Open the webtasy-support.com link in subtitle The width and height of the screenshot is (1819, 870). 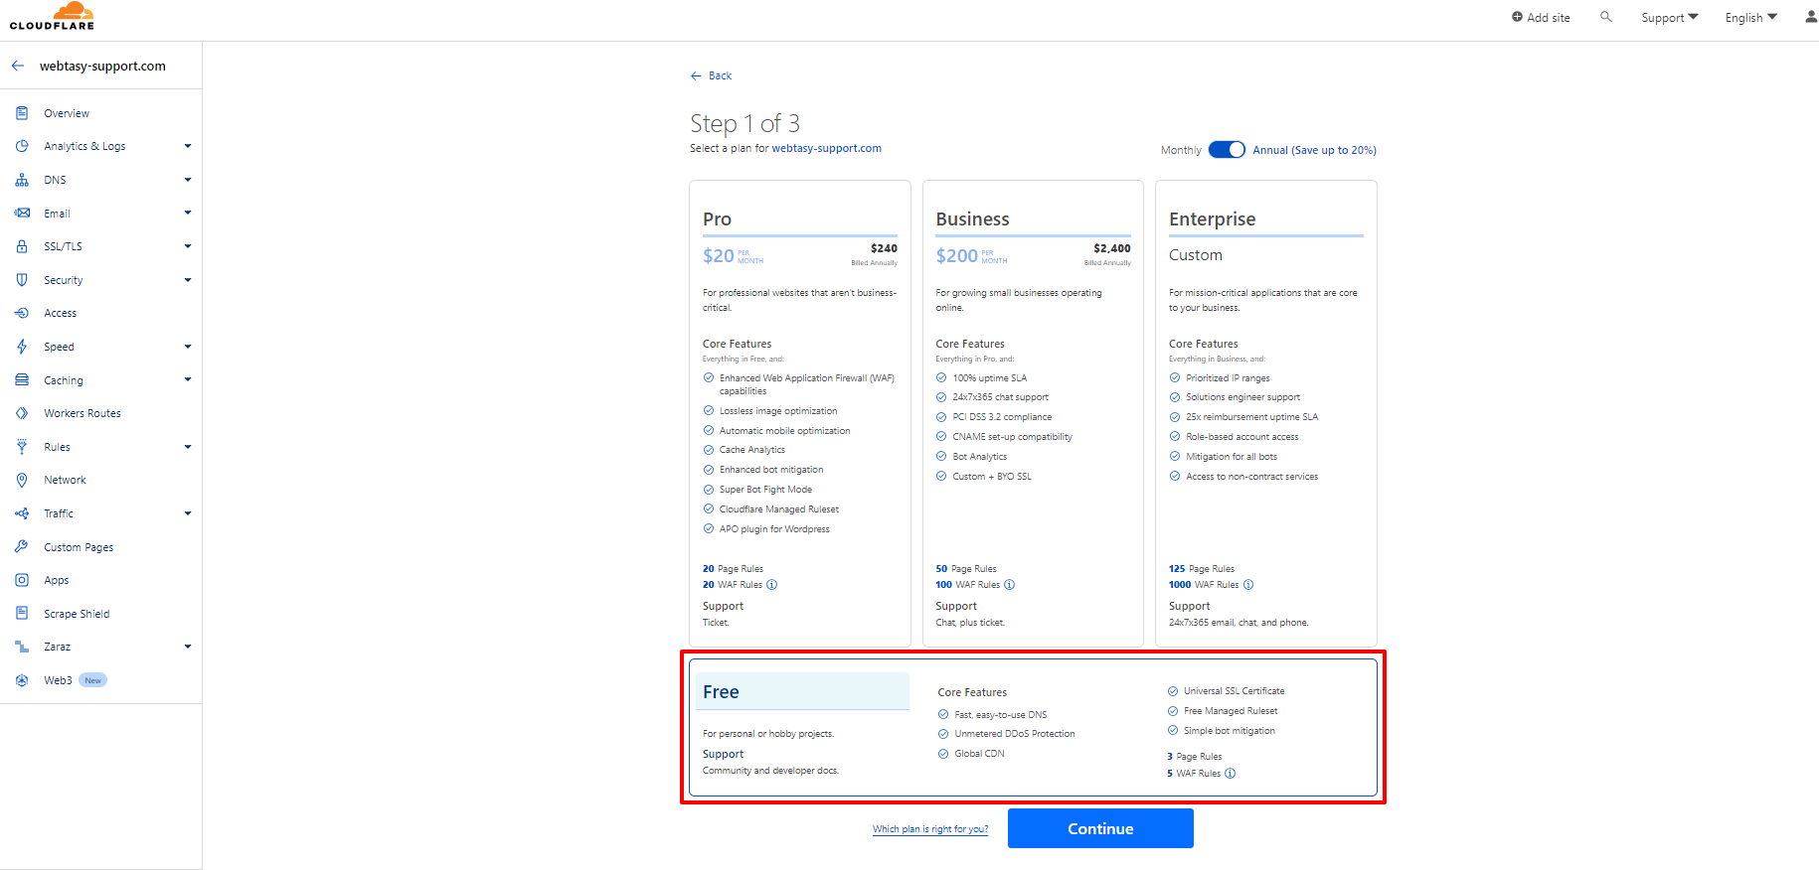pyautogui.click(x=827, y=148)
